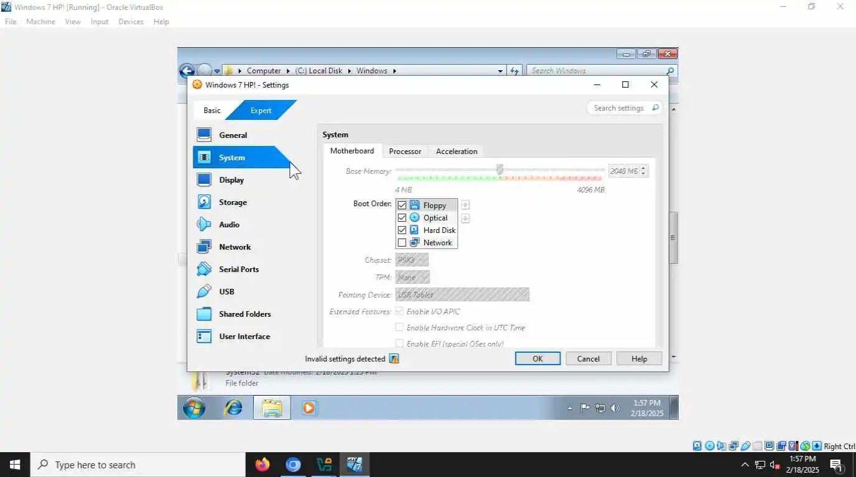856x477 pixels.
Task: Click the hard disk activity status icon
Action: 697,446
